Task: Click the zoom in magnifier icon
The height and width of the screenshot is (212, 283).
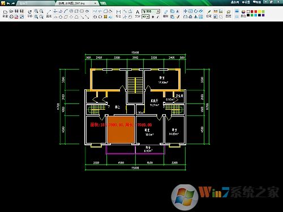Action: [36, 11]
